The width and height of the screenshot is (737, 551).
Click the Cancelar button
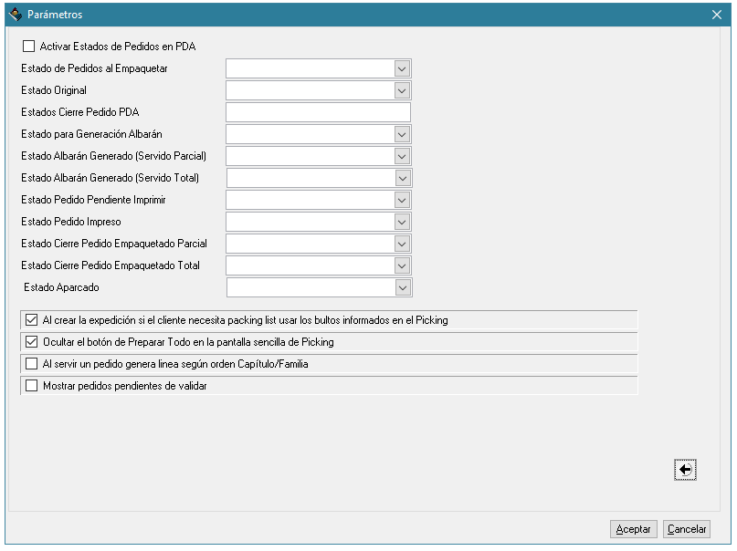(687, 529)
